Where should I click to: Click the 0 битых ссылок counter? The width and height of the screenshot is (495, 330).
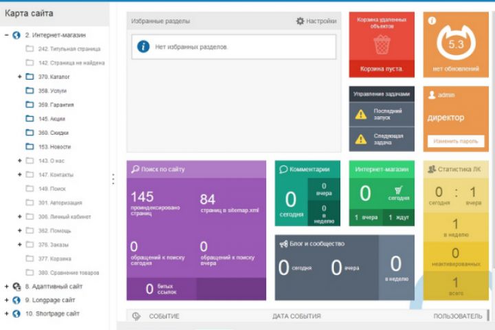(x=162, y=289)
